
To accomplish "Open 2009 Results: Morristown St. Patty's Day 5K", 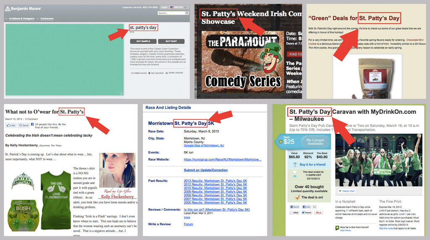I will (215, 191).
